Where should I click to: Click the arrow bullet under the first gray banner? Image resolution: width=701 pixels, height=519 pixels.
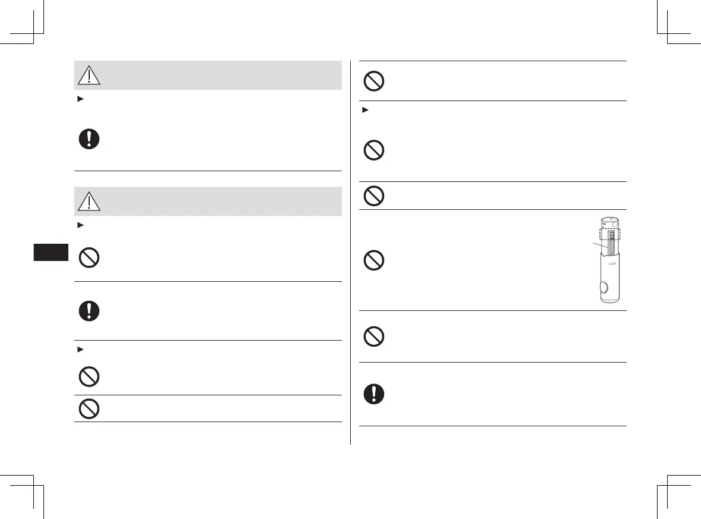78,96
